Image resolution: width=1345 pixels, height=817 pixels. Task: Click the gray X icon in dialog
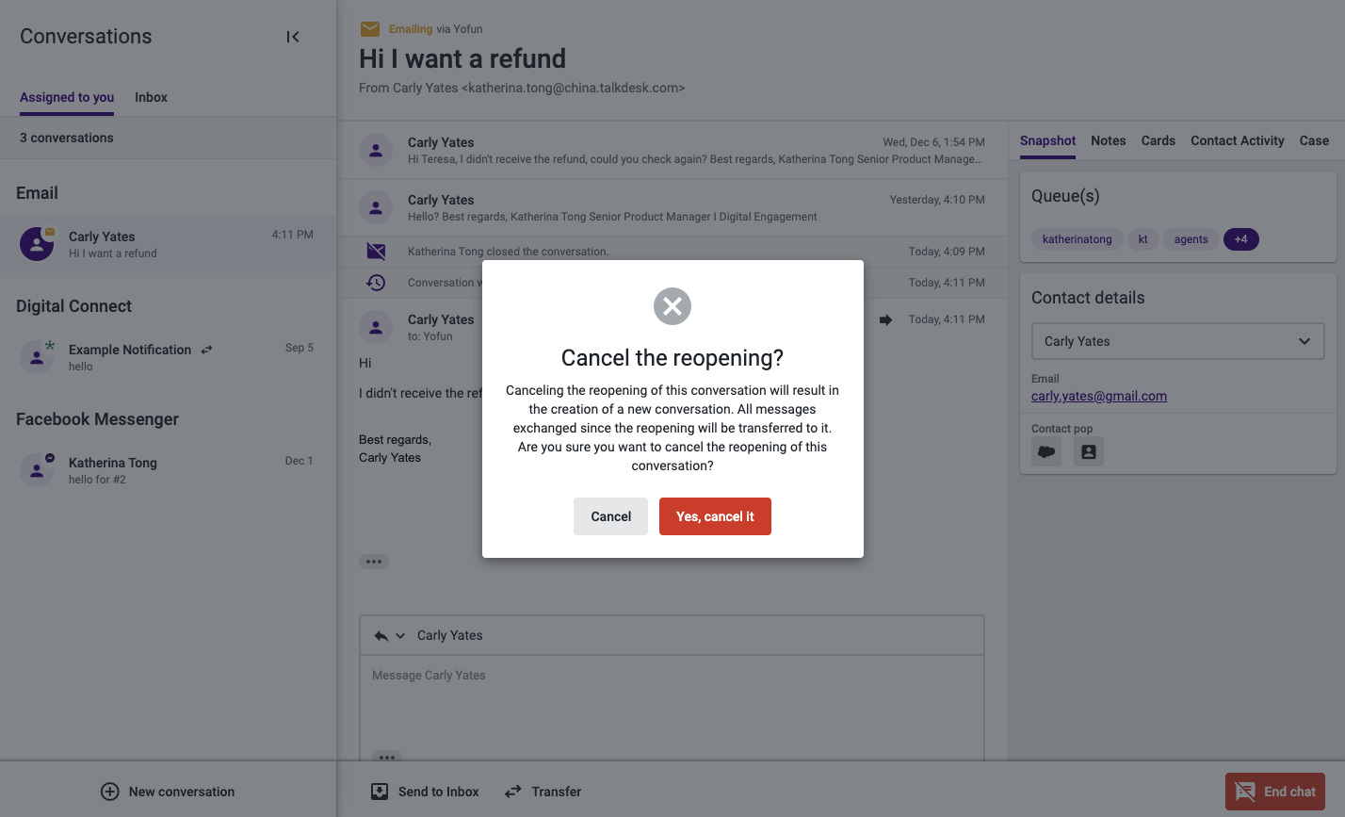tap(672, 306)
